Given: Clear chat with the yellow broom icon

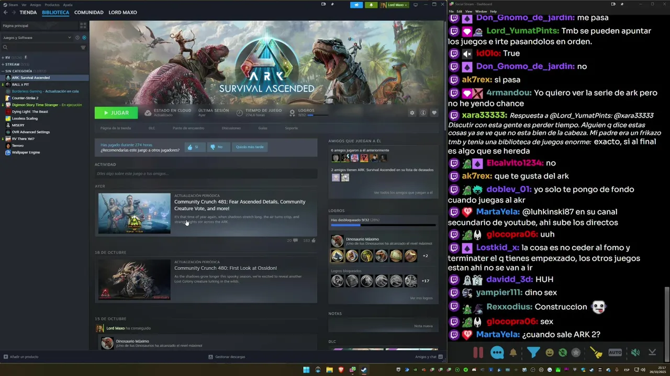Looking at the screenshot, I should (x=596, y=352).
